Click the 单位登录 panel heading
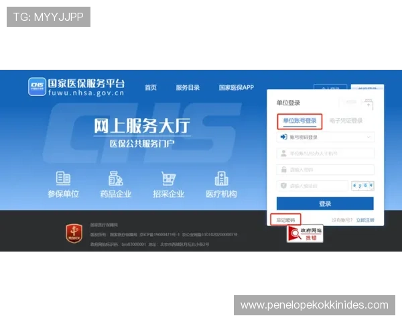This screenshot has height=322, width=402. coord(288,103)
